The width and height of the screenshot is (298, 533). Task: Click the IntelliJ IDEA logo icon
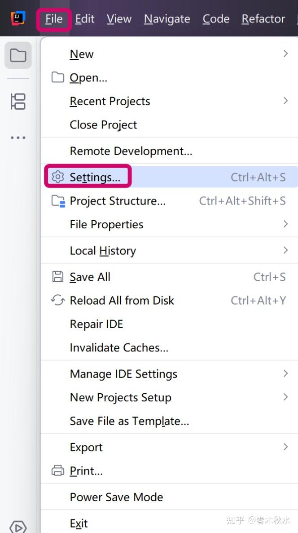click(x=18, y=18)
